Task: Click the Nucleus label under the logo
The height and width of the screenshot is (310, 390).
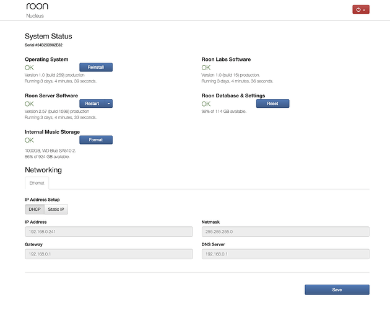Action: 35,16
